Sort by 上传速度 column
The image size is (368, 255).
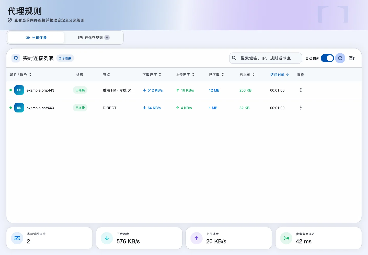tap(185, 74)
